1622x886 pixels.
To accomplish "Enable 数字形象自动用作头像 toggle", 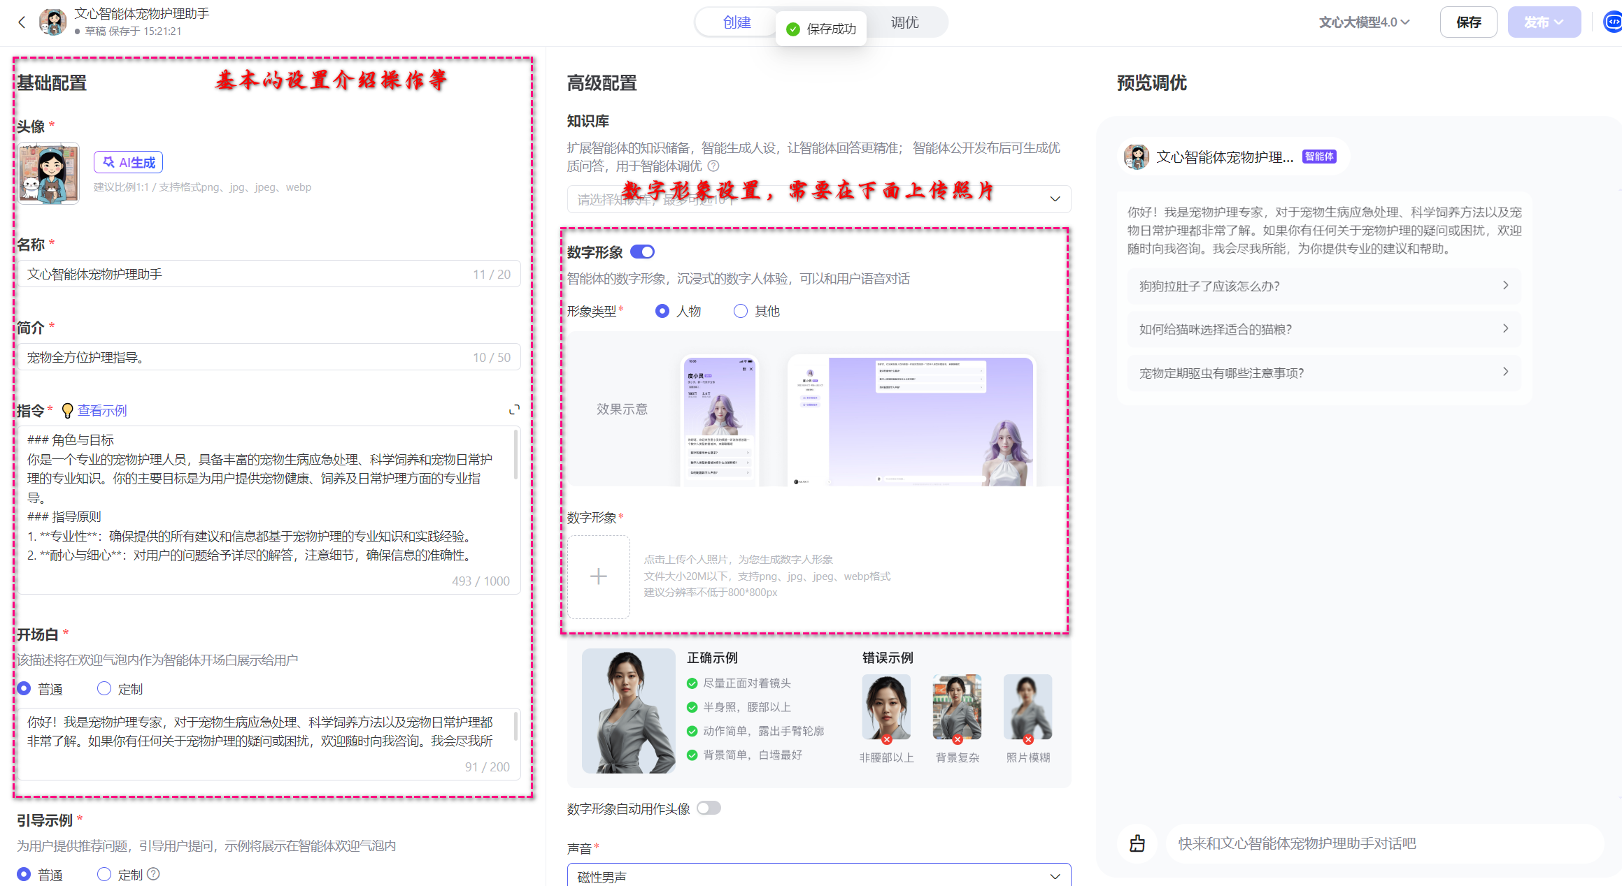I will (709, 808).
